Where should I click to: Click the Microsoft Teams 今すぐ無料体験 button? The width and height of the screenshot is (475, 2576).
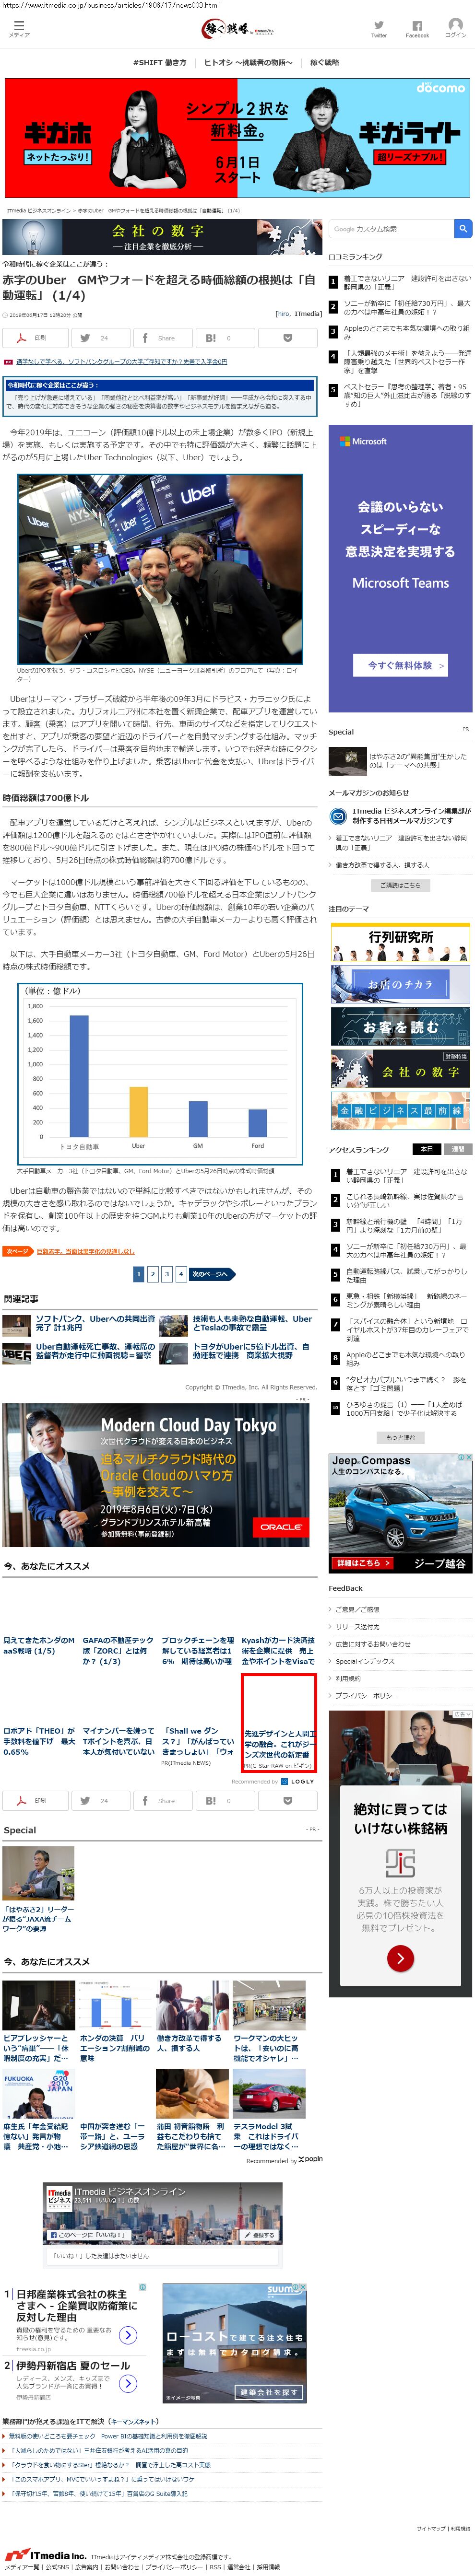pos(400,665)
